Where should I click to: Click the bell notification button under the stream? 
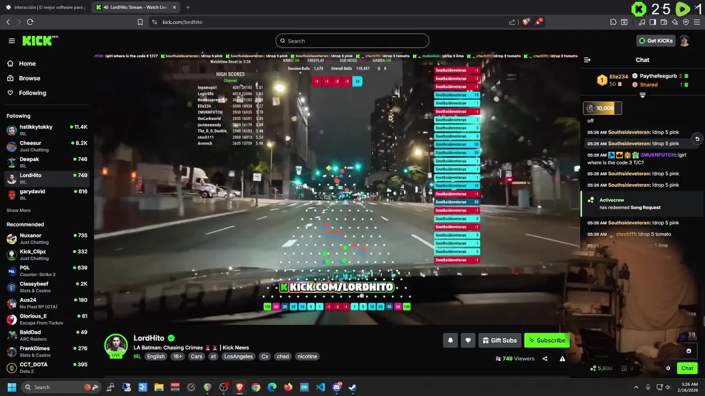point(450,340)
